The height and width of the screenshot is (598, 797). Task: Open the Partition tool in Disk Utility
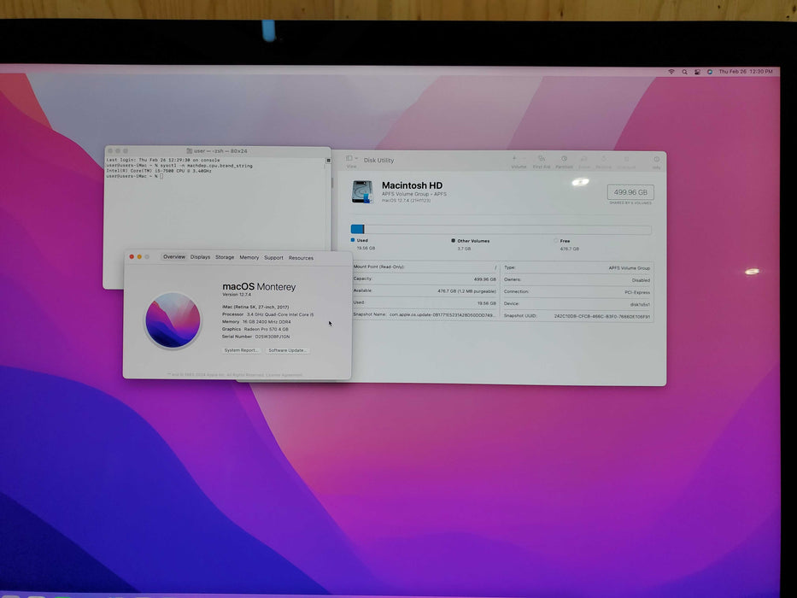pyautogui.click(x=565, y=159)
